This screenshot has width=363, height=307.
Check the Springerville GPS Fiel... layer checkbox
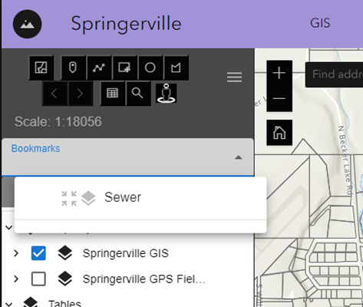[x=38, y=279]
